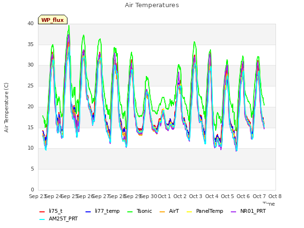The height and width of the screenshot is (228, 304).
Task: Click the red li75_t legend swatch
Action: [42, 211]
